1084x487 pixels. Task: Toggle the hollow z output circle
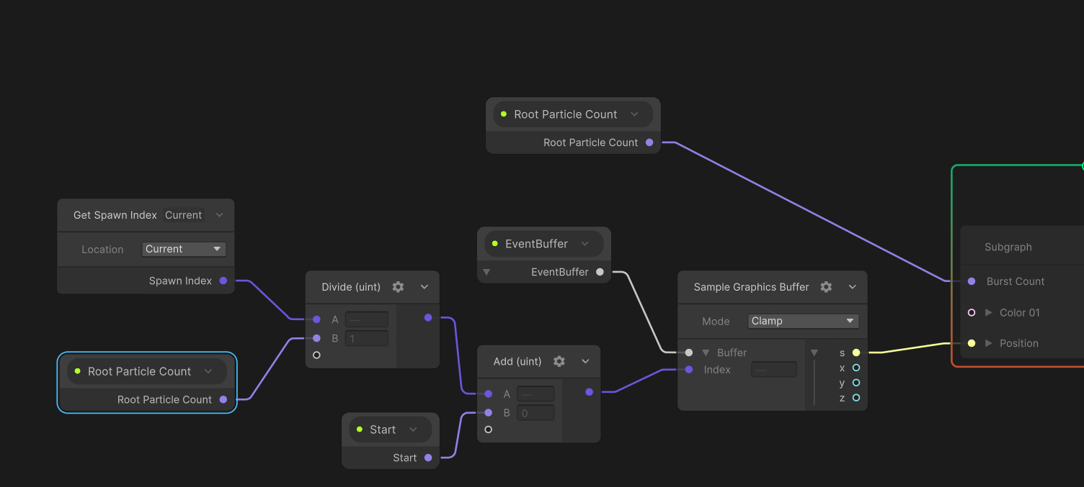[855, 398]
